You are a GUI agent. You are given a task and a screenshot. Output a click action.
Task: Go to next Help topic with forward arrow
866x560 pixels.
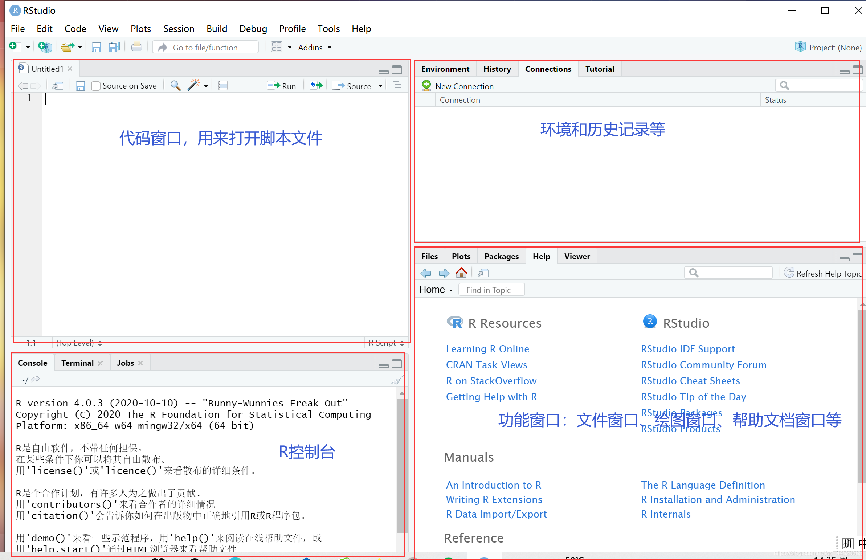444,273
